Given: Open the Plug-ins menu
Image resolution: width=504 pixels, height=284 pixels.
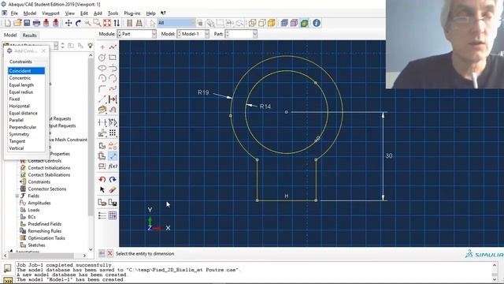Looking at the screenshot, I should click(132, 13).
